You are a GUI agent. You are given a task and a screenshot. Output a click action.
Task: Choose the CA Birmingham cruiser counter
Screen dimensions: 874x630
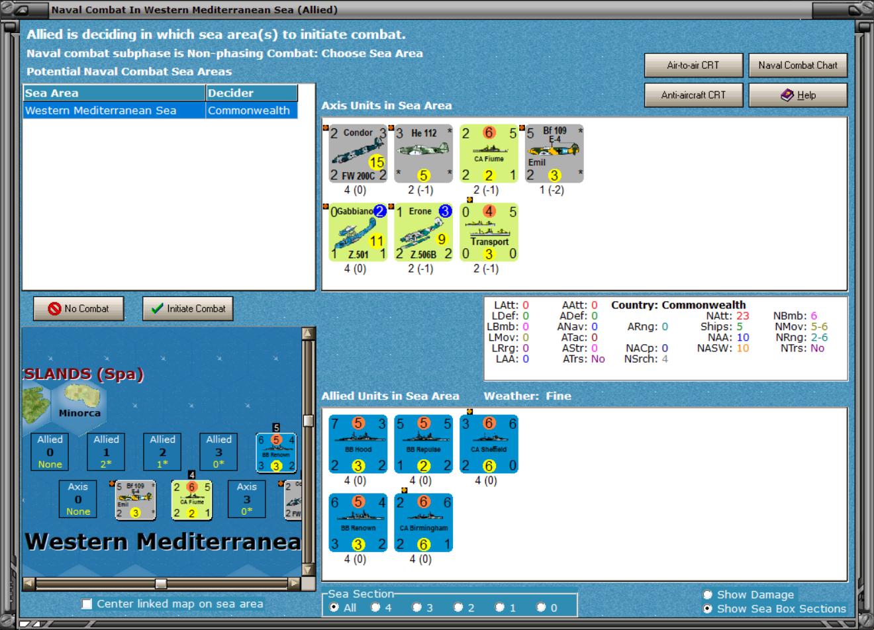pos(424,523)
